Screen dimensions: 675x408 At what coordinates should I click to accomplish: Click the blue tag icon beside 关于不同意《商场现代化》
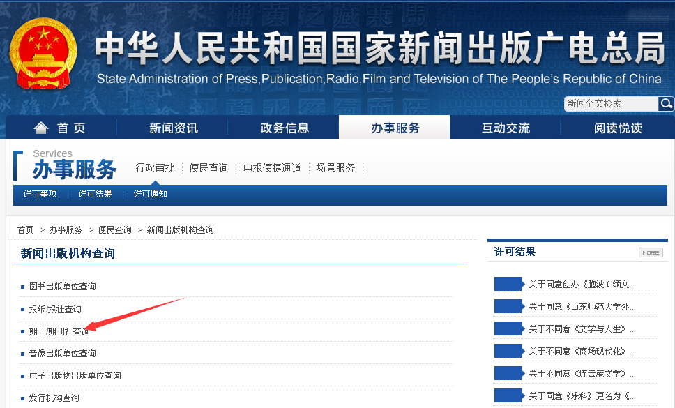click(x=509, y=352)
